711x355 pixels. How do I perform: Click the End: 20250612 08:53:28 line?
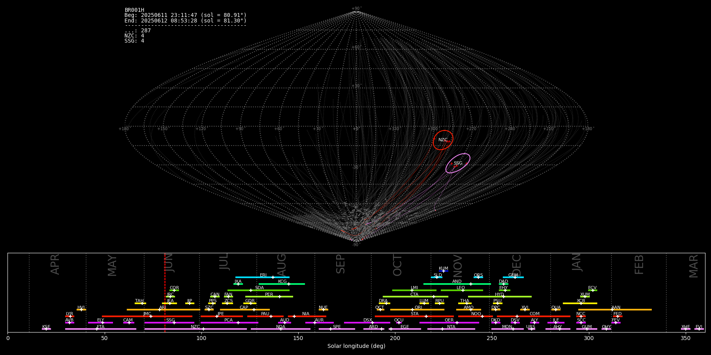(185, 21)
